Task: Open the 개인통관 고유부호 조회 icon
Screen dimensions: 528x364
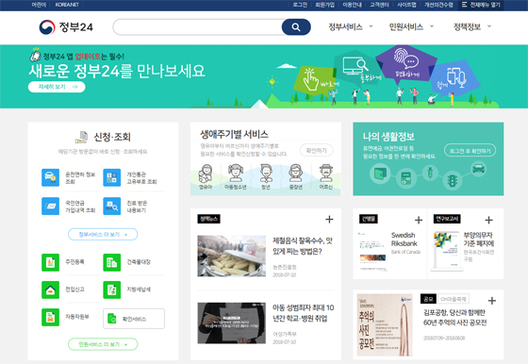Action: coord(112,177)
